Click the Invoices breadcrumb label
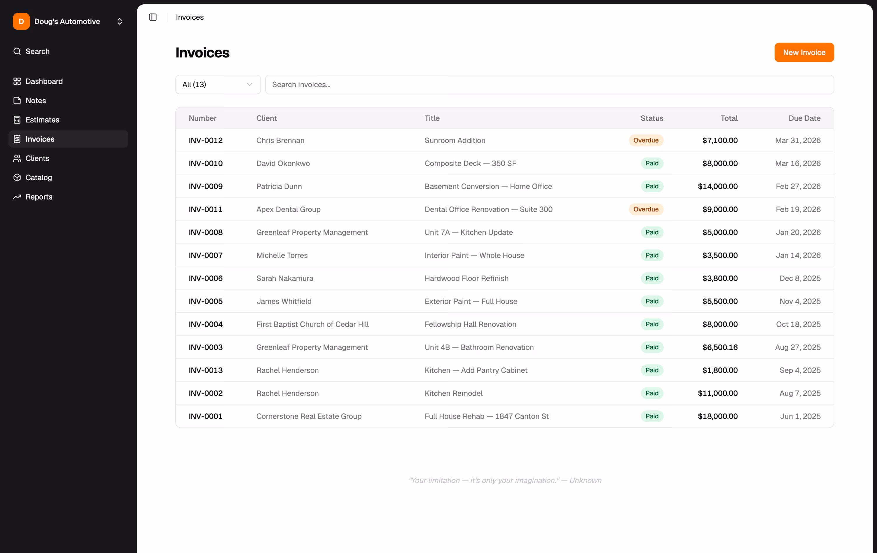 [x=190, y=17]
